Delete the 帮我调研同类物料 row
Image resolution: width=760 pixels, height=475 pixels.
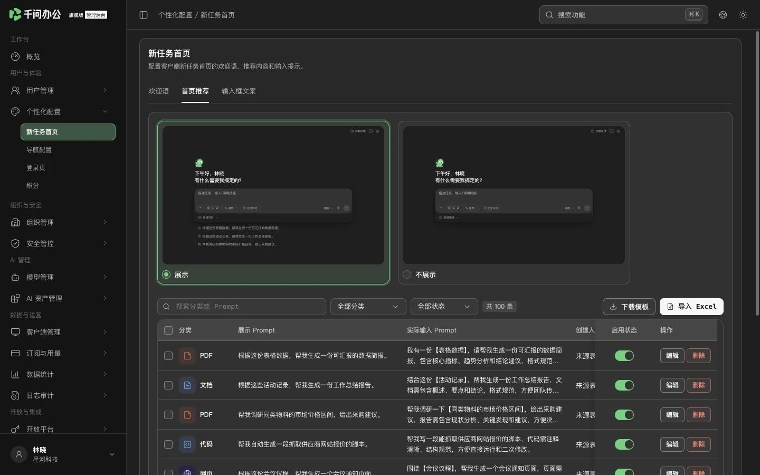coord(699,415)
